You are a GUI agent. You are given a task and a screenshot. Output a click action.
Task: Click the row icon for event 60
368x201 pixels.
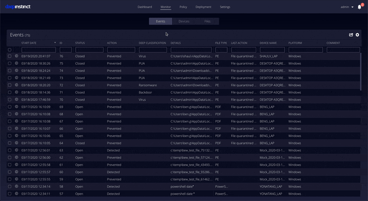[17, 172]
